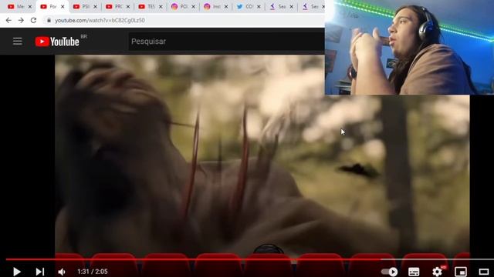Close the first 'Ses' tab
Screen dimensions: 494x277
(292, 7)
